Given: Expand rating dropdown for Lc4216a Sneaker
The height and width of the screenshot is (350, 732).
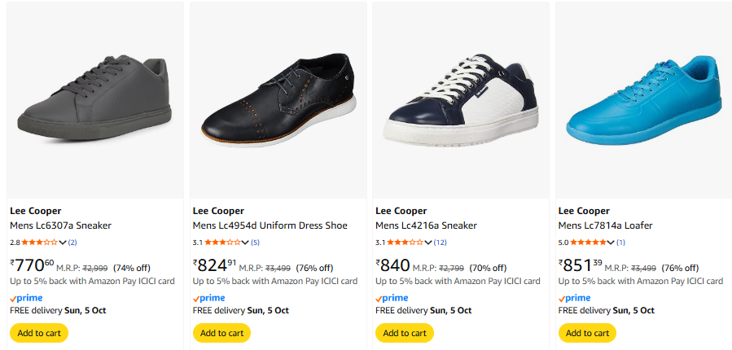Looking at the screenshot, I should (x=428, y=243).
